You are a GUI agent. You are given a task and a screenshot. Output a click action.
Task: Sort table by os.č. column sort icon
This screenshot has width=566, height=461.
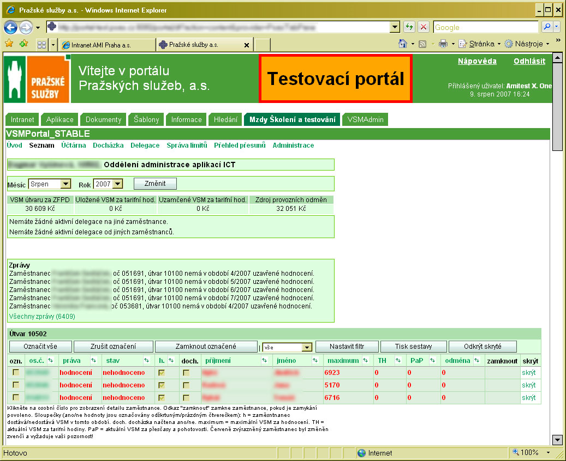click(50, 360)
